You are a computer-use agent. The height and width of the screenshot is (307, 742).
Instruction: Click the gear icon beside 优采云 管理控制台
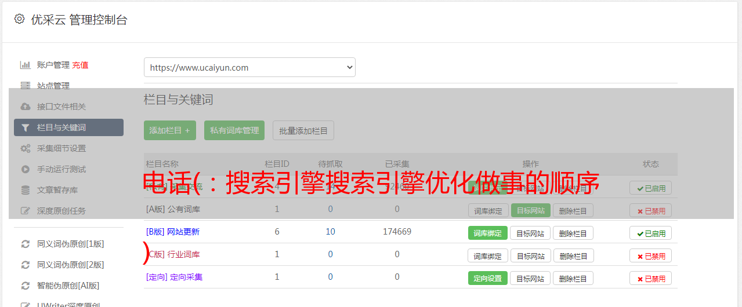19,19
